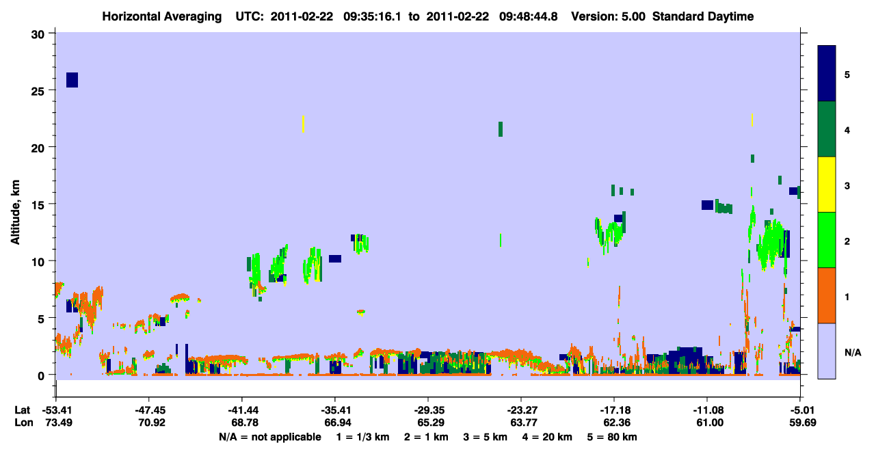Click the 10 altitude tick label
Image resolution: width=889 pixels, height=456 pixels.
tap(40, 261)
